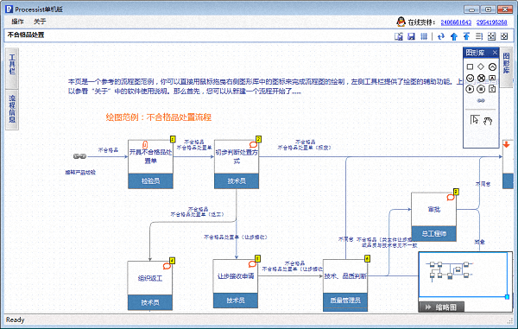Expand the 流程信息 side tab
The height and width of the screenshot is (329, 518).
pyautogui.click(x=12, y=110)
